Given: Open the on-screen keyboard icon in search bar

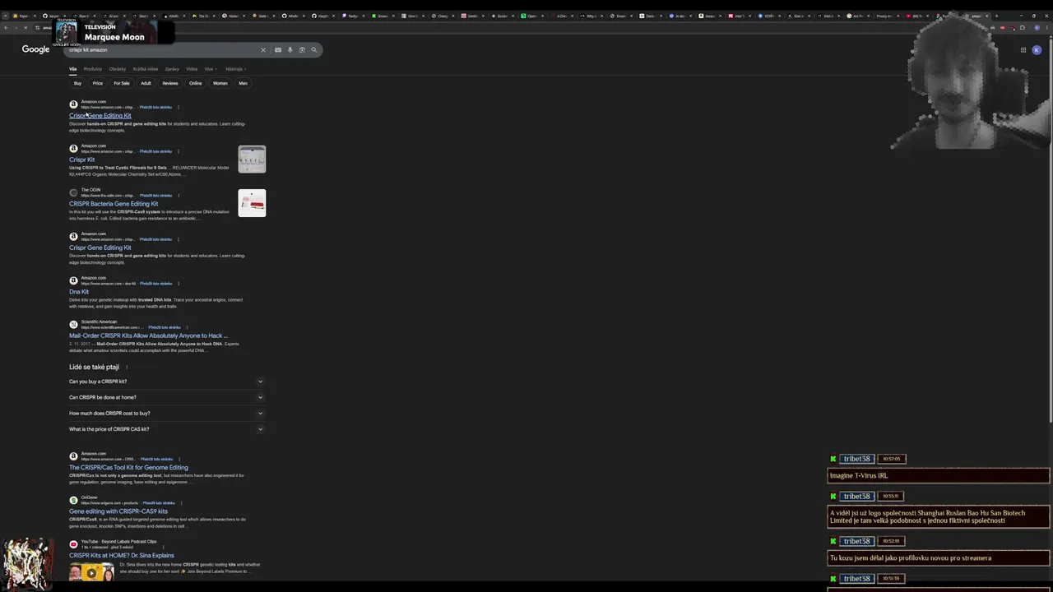Looking at the screenshot, I should click(278, 50).
